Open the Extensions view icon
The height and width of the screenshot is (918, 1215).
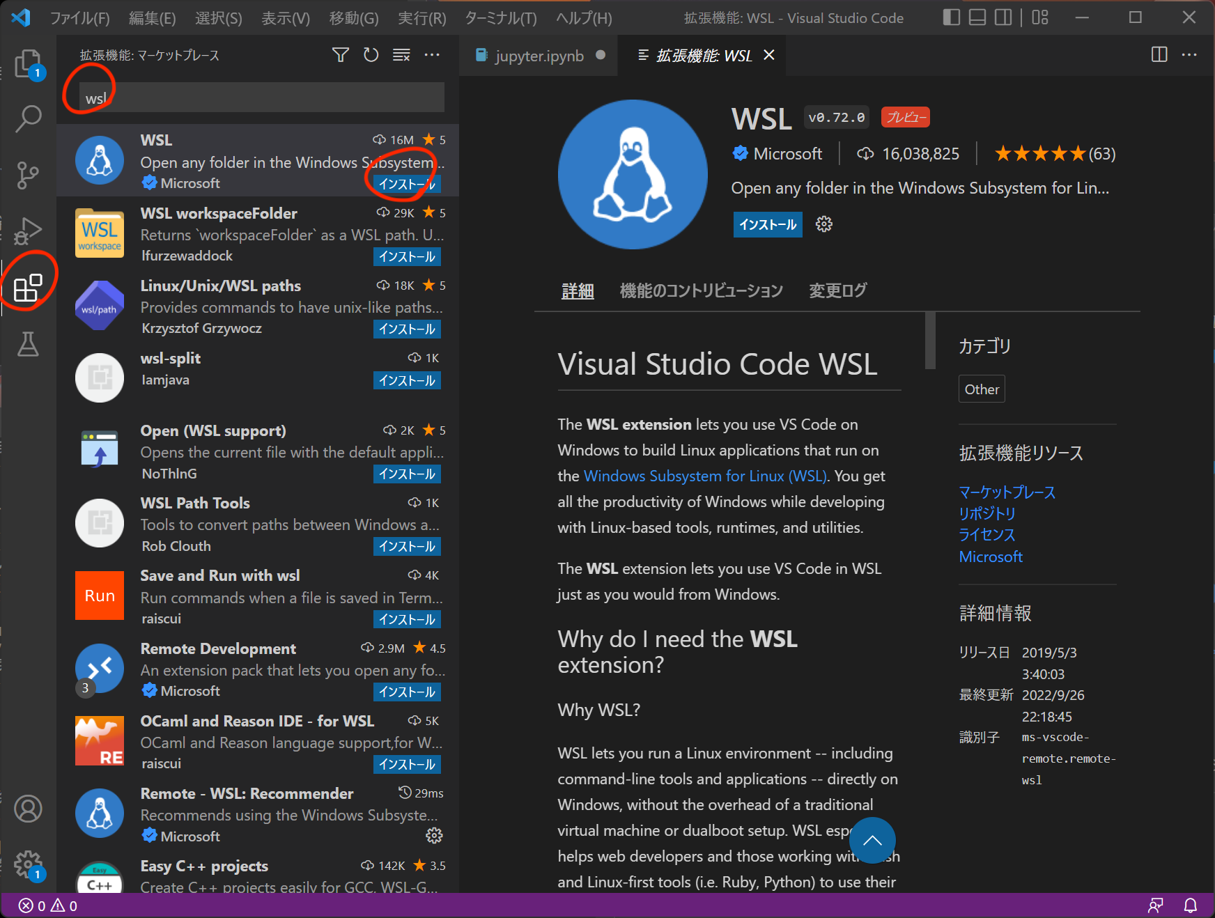[x=29, y=288]
